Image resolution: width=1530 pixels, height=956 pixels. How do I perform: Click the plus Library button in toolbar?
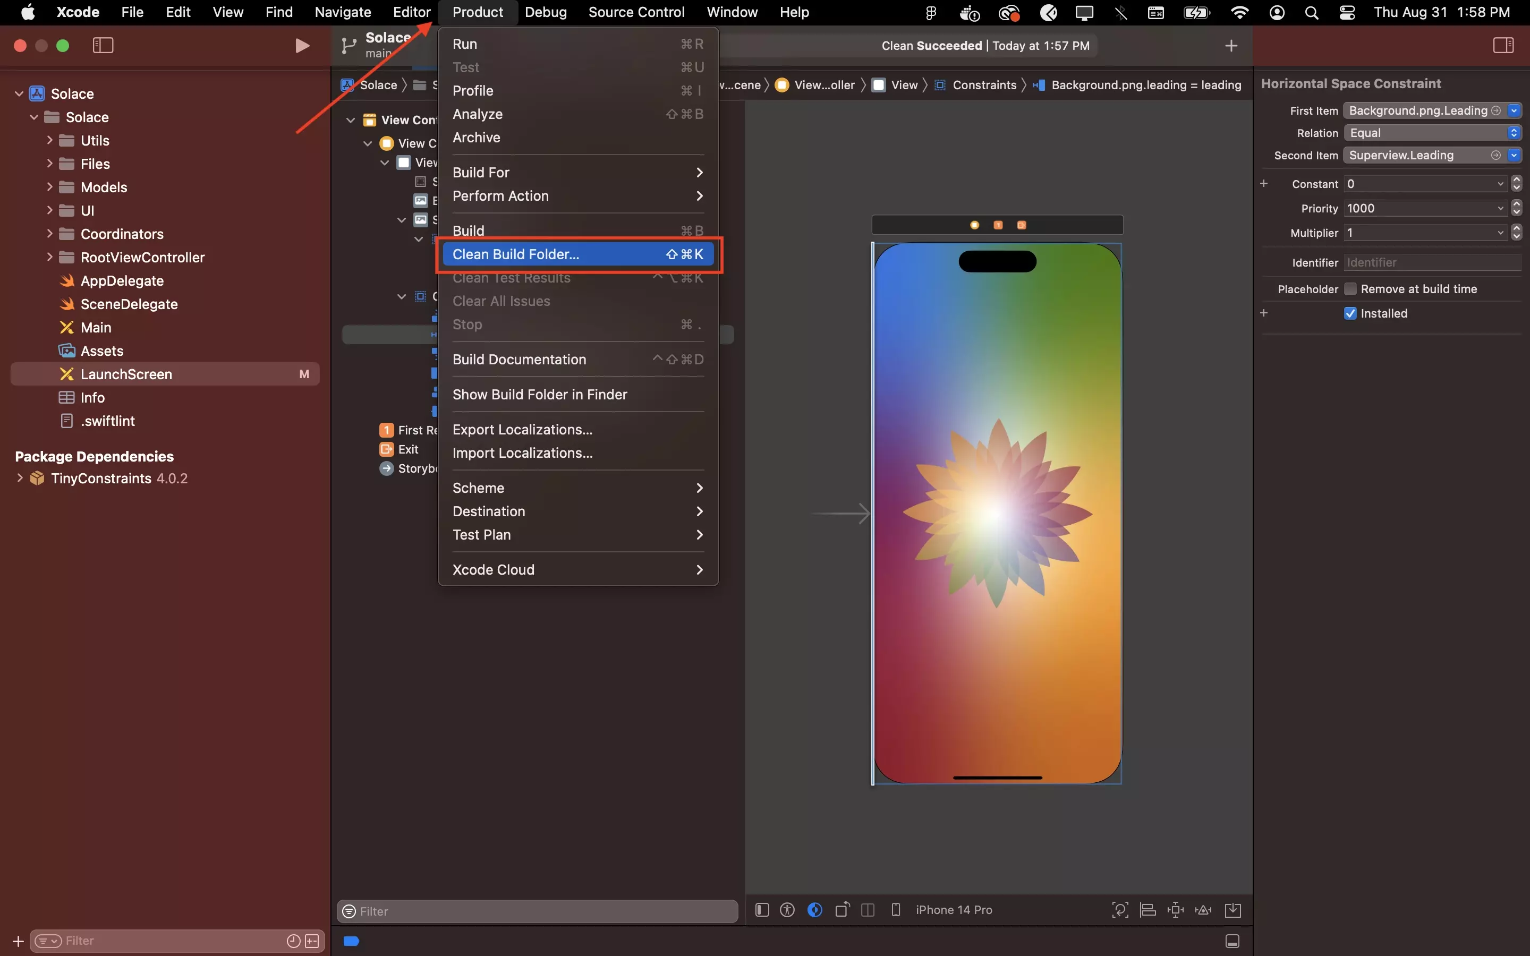point(1231,46)
